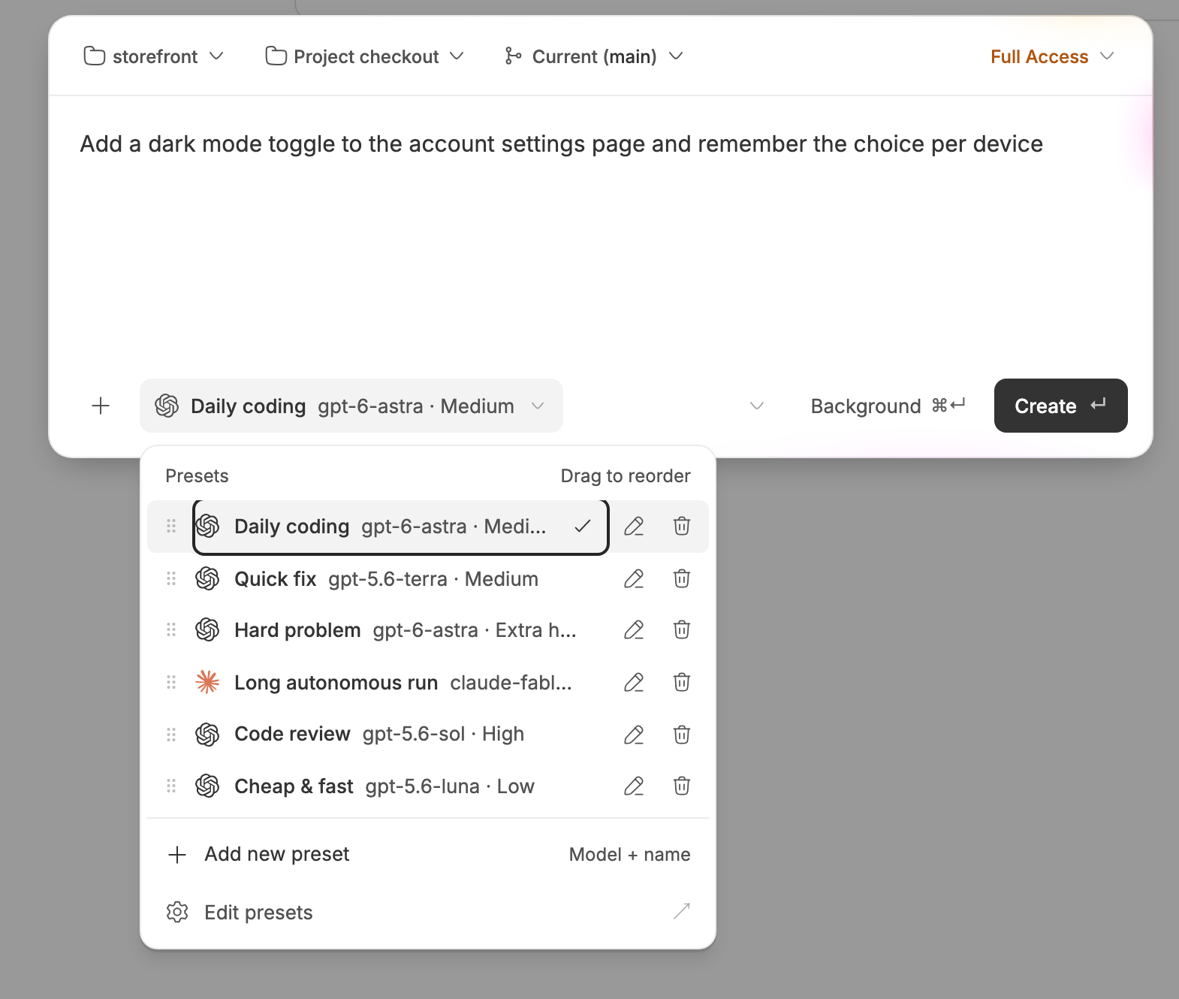
Task: Delete the Daily coding preset with its trash icon
Action: [682, 527]
